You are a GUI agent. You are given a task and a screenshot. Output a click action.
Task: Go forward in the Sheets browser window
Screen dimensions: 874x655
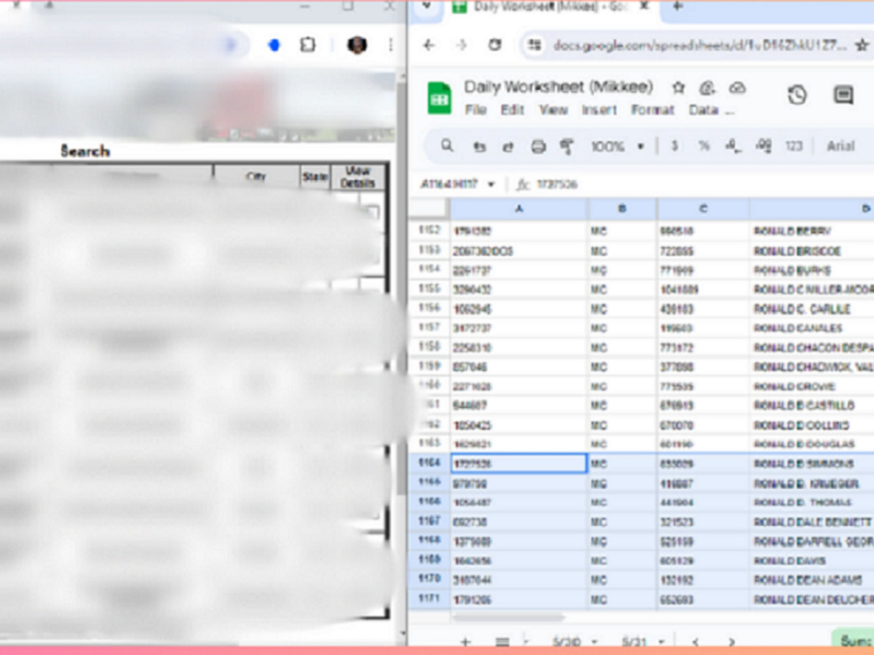click(x=461, y=45)
